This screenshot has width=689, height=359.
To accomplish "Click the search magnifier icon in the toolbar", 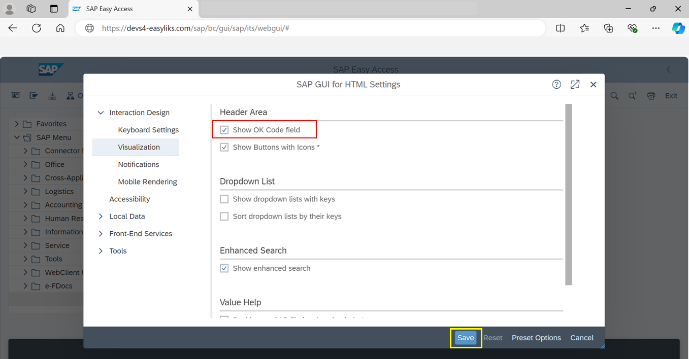I will pyautogui.click(x=614, y=95).
